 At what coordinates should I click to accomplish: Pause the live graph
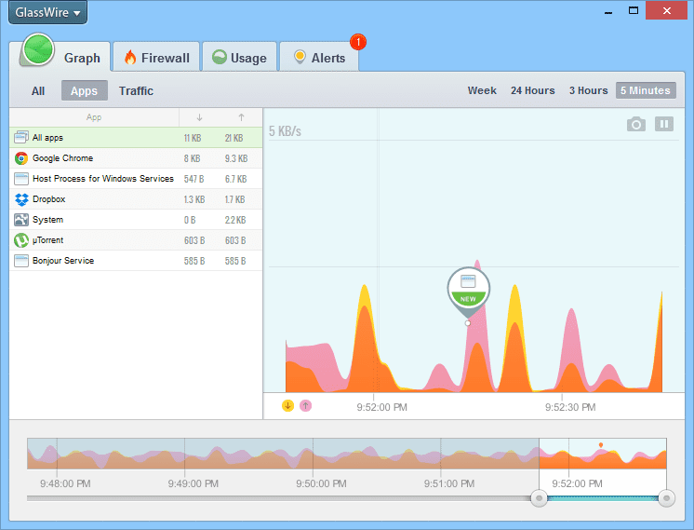664,124
